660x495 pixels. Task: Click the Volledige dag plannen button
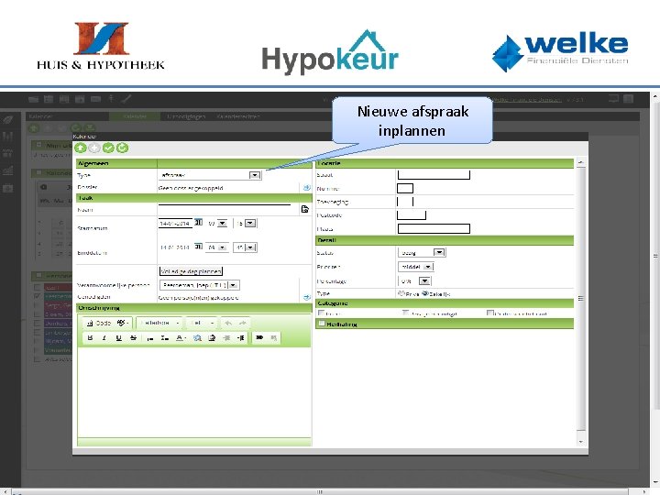pyautogui.click(x=191, y=271)
